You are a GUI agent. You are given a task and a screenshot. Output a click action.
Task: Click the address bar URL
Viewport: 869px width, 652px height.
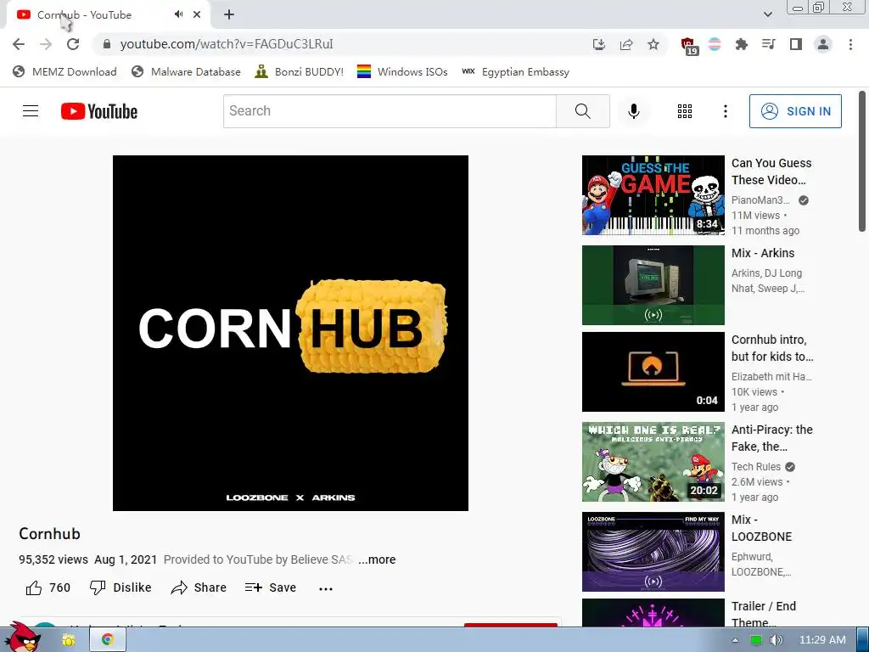click(x=227, y=44)
